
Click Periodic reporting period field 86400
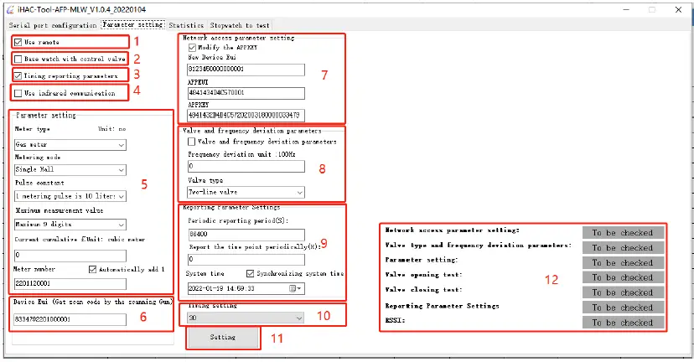(x=246, y=235)
